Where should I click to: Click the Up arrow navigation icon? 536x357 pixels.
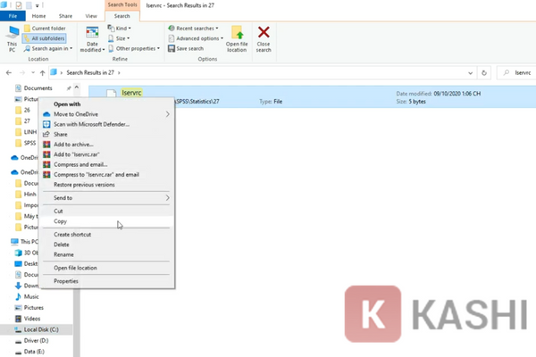(43, 71)
